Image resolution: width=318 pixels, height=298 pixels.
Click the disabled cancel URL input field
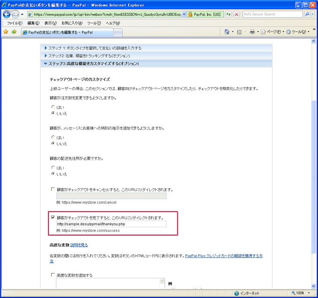pos(111,196)
